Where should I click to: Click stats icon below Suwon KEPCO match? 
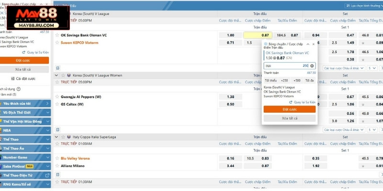[58, 68]
